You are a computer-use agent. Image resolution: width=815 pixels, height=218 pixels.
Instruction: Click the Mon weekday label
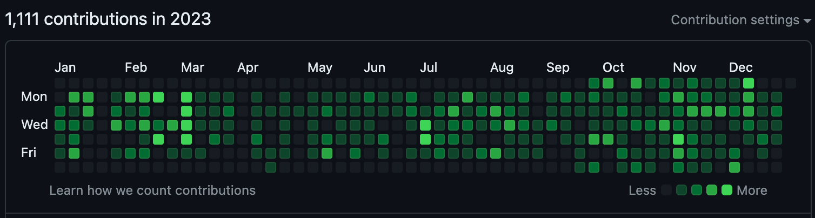coord(34,97)
